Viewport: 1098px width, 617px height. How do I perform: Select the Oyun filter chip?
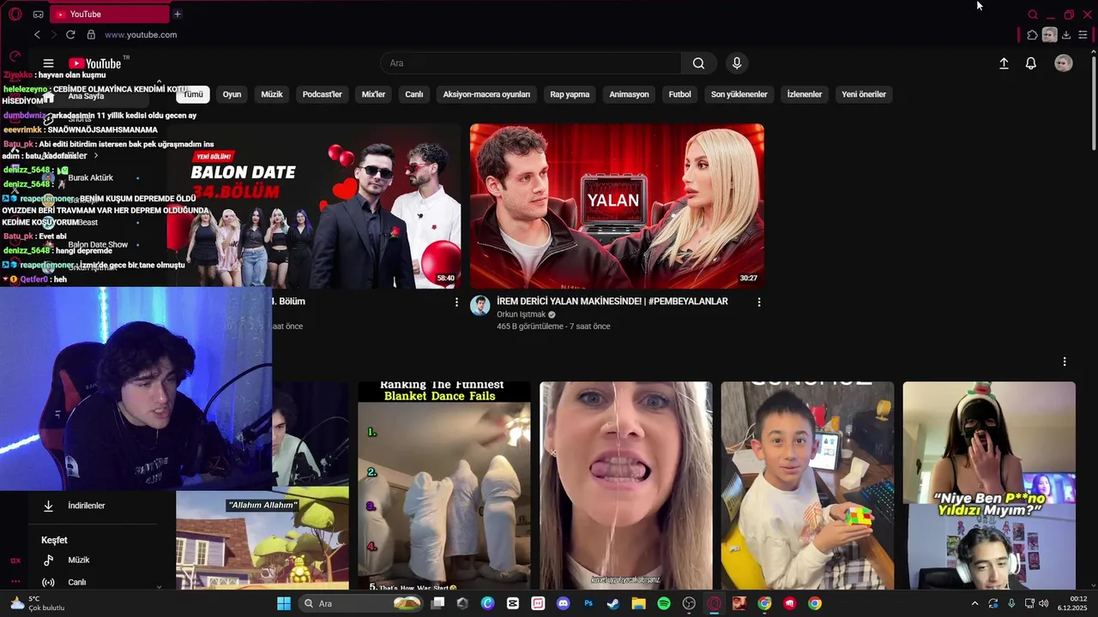(x=232, y=94)
